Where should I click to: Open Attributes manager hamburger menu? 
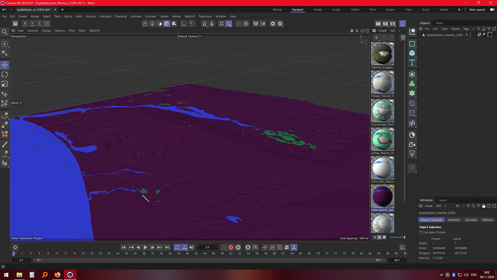click(x=421, y=206)
